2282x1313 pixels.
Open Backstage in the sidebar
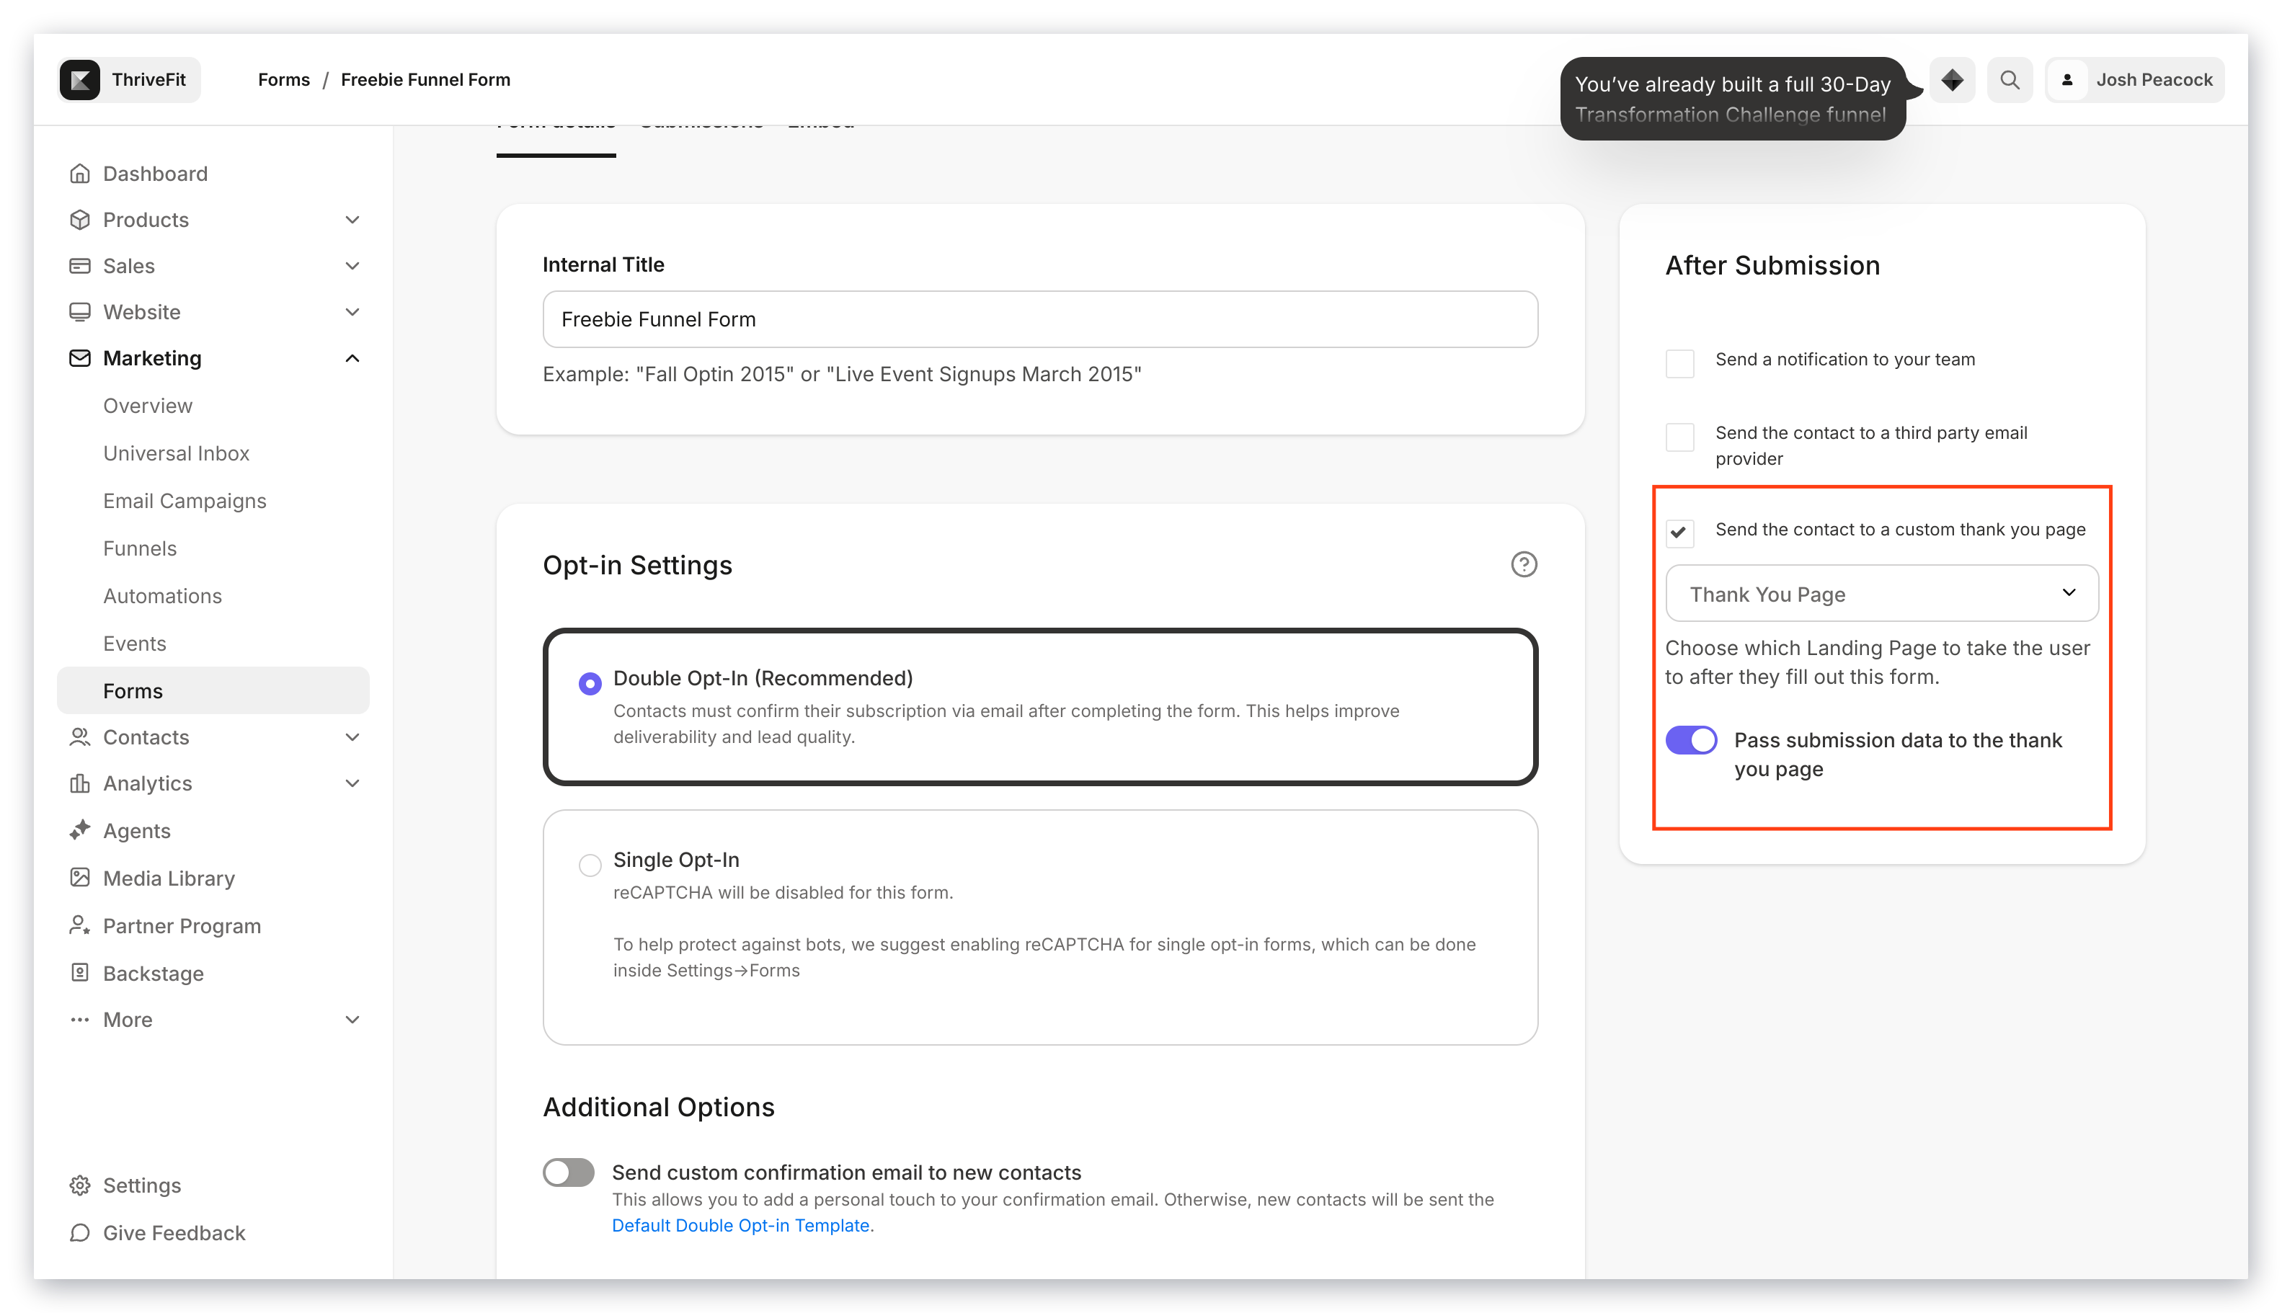coord(154,972)
